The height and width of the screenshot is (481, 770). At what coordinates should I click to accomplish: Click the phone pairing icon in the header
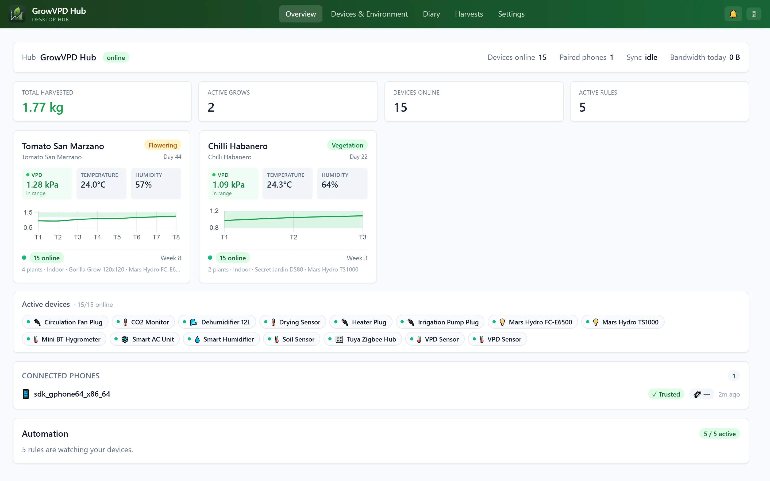pos(753,14)
